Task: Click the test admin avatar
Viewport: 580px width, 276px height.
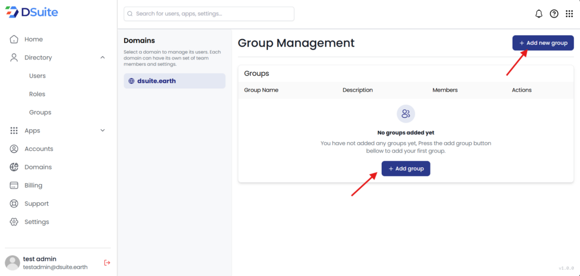Action: (12, 262)
